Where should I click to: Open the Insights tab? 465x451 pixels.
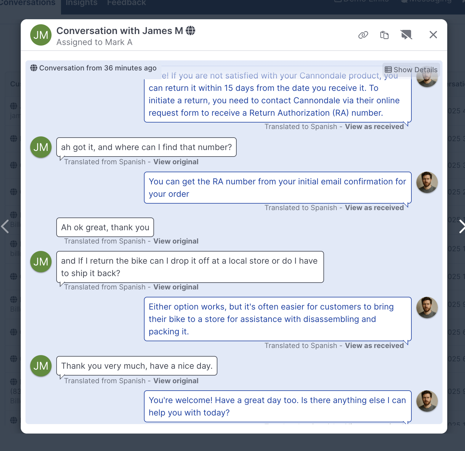tap(81, 3)
